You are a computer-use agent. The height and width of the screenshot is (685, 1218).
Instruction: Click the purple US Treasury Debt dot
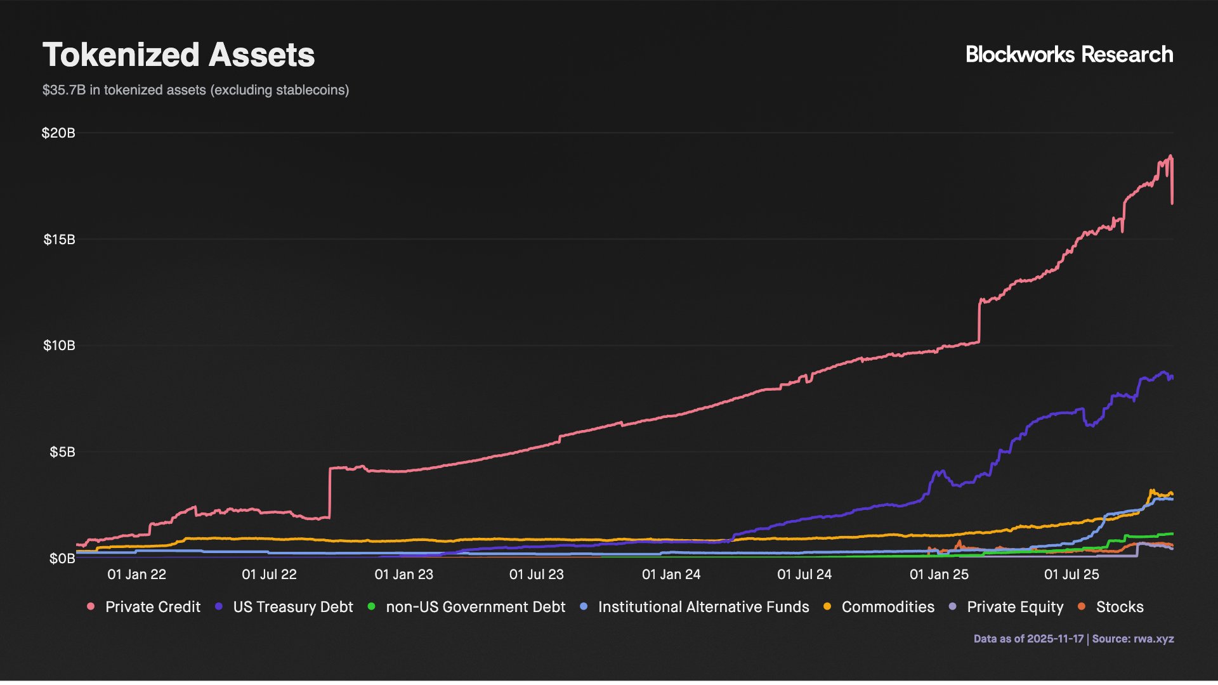click(x=219, y=607)
